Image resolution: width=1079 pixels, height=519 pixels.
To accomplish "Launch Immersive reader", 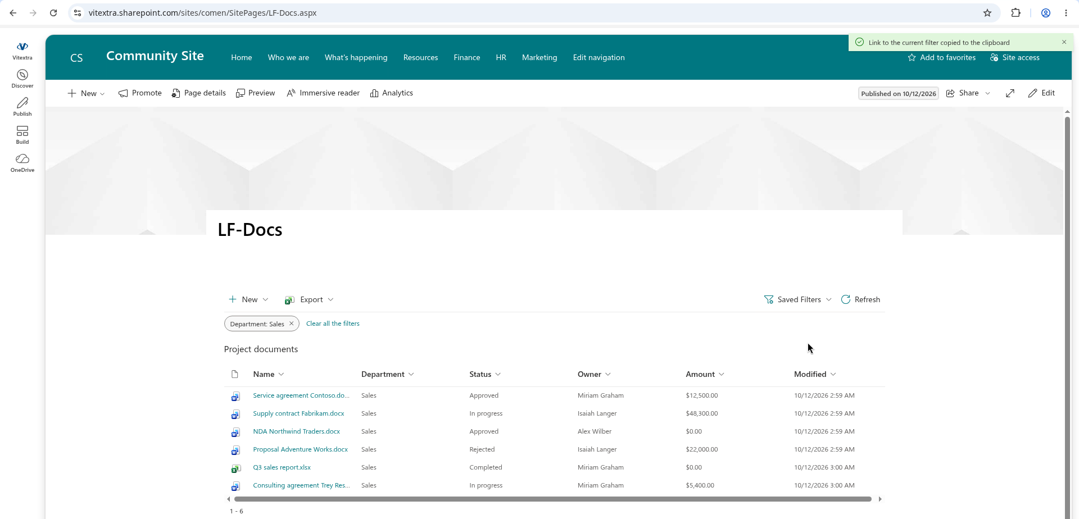I will point(323,93).
